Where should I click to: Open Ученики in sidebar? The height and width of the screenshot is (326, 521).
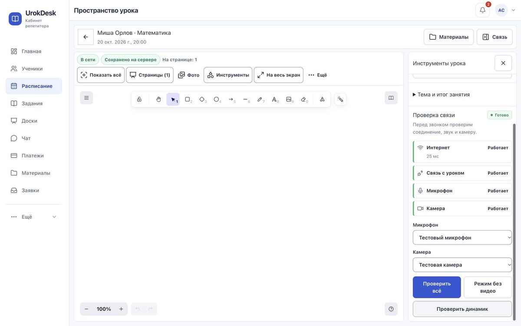pos(34,69)
